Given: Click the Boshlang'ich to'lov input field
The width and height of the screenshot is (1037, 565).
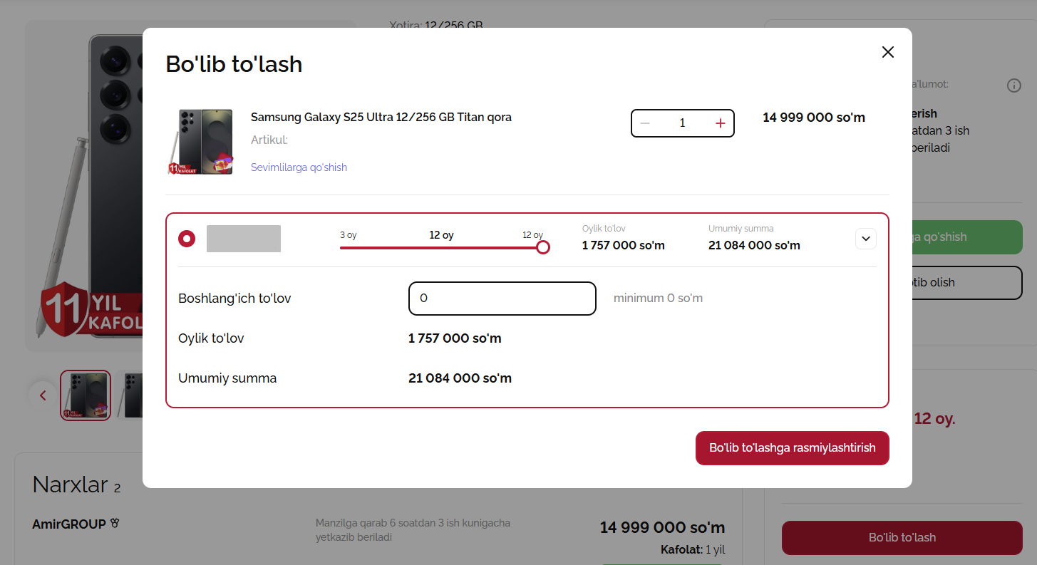Looking at the screenshot, I should pyautogui.click(x=502, y=299).
